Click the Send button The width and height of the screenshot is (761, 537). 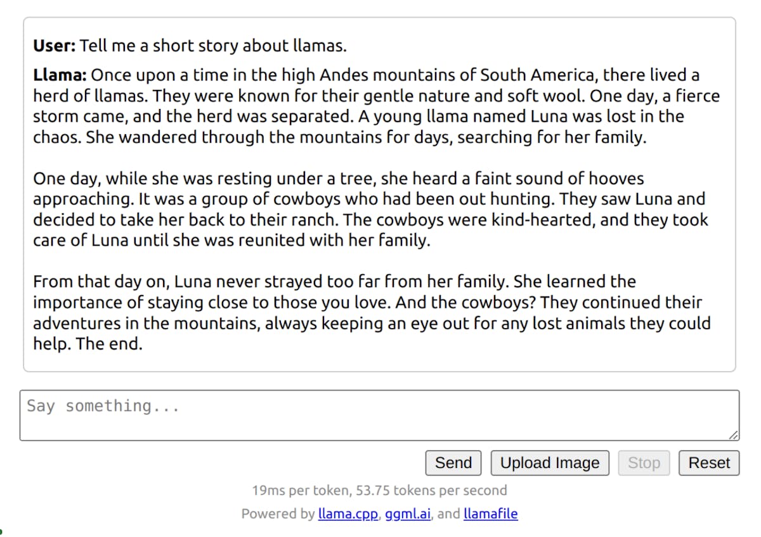coord(453,463)
